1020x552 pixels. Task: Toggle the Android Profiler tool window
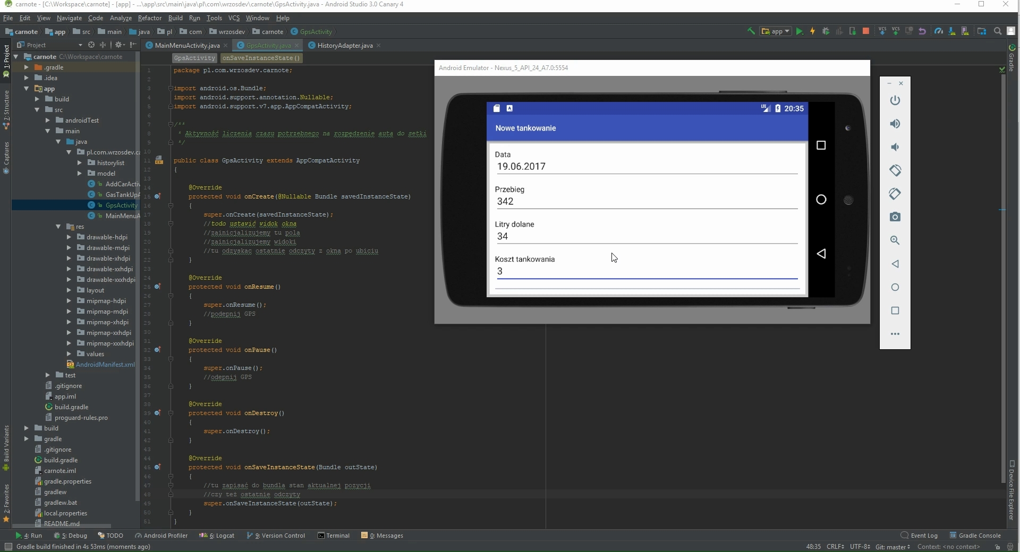(161, 536)
